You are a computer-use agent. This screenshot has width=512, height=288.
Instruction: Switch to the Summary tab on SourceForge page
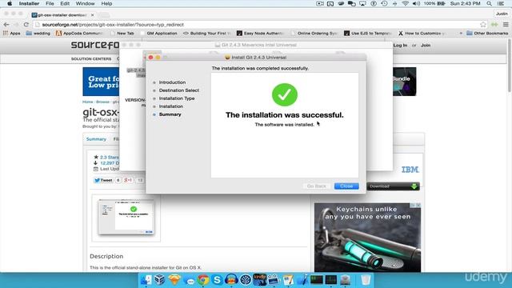point(96,139)
